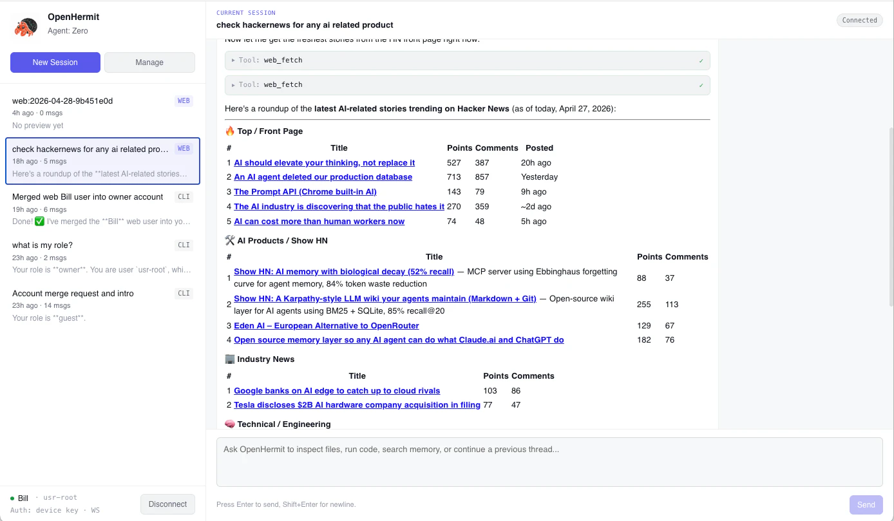This screenshot has width=894, height=521.
Task: Open 'Eden AI – European Alternative to OpenRouter' link
Action: point(326,325)
